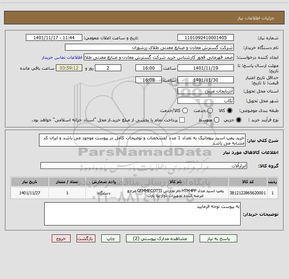Click the price validity time 16:00 field
The image size is (289, 279).
point(149,80)
